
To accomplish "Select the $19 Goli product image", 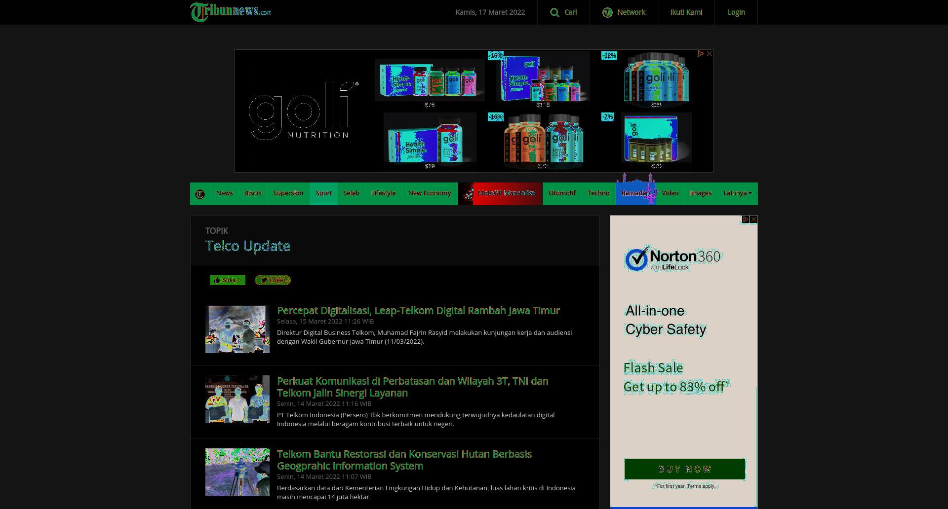I will [430, 138].
